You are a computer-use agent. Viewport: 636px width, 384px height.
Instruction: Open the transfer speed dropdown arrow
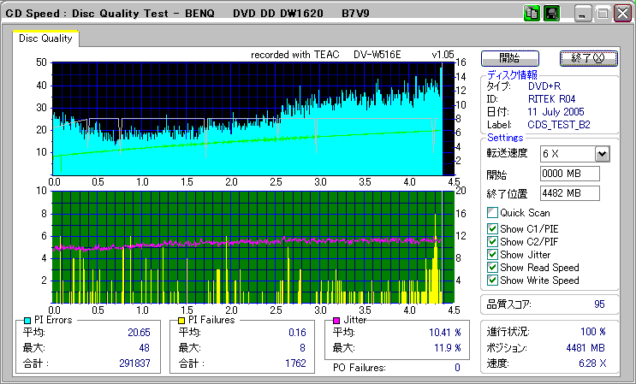click(602, 153)
